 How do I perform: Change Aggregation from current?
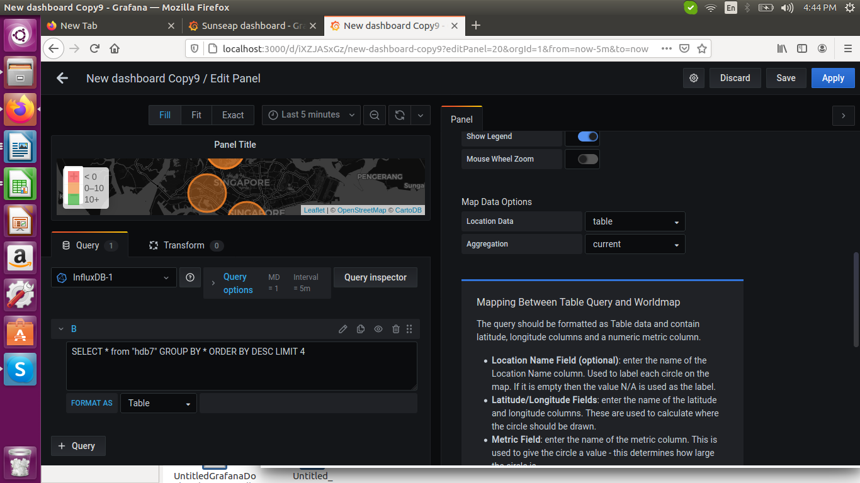(x=635, y=244)
